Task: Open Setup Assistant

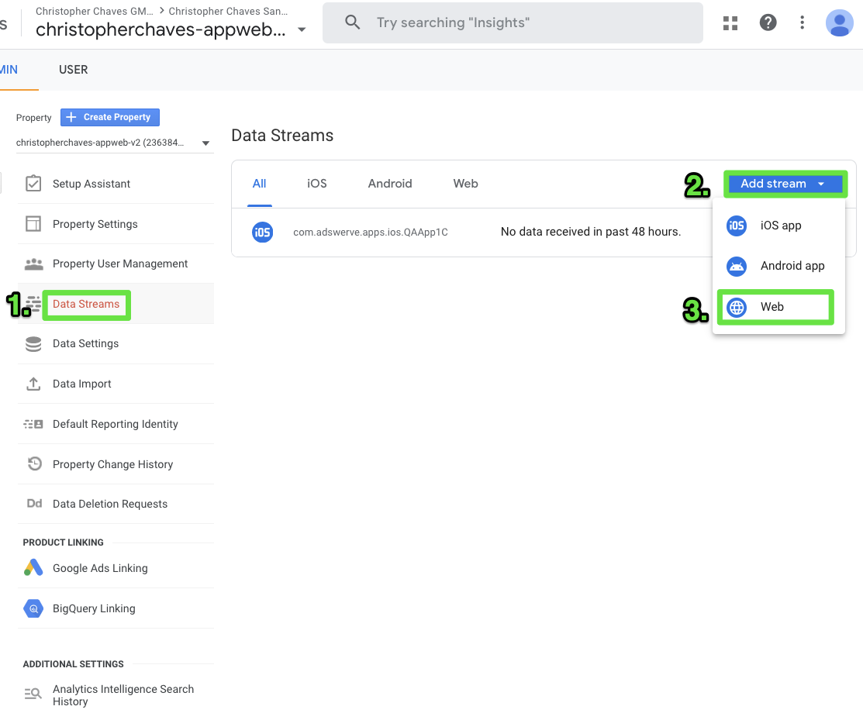Action: (x=116, y=184)
